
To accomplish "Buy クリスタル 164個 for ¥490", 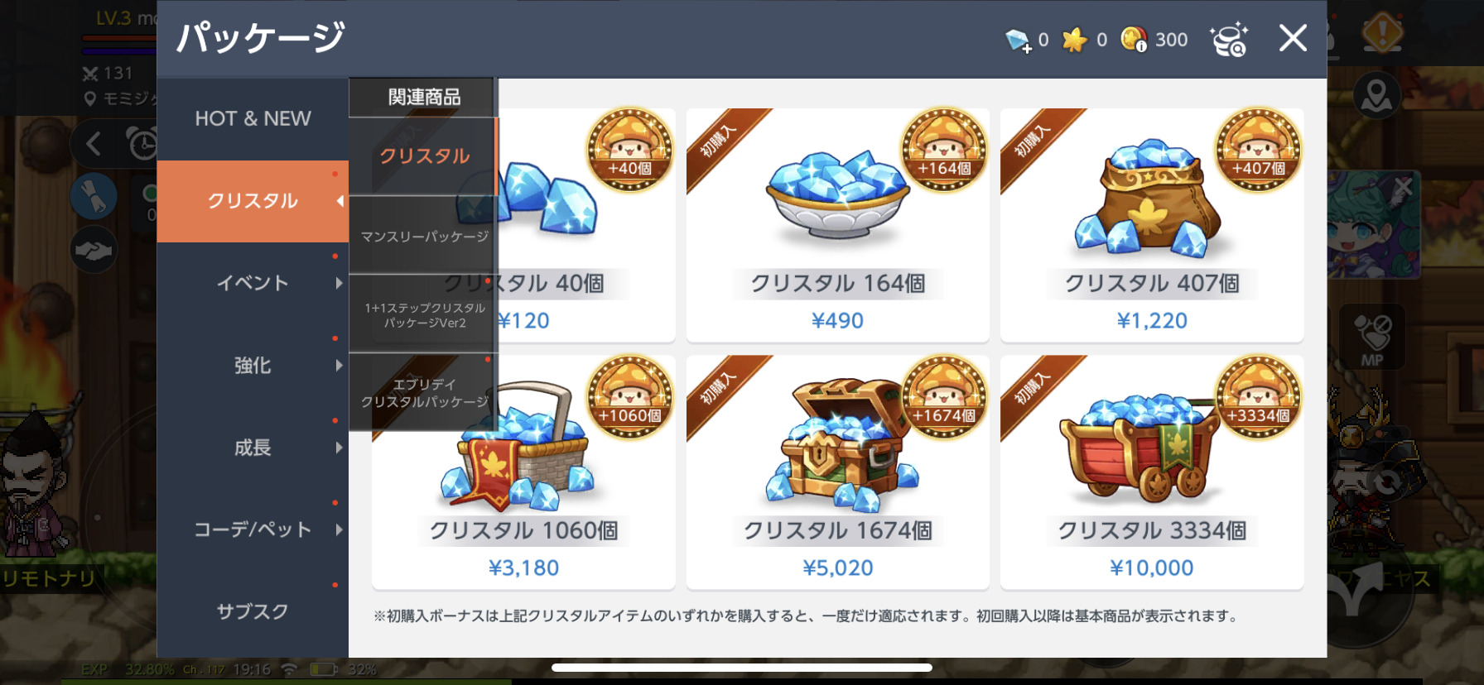I will click(837, 225).
